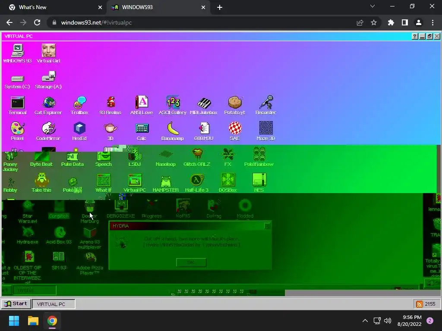
Task: Open the ASCII Gallery icon
Action: point(173,106)
